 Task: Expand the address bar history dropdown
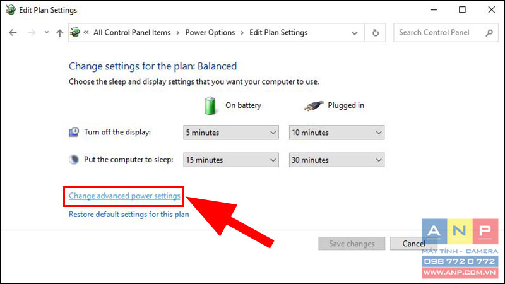tap(355, 33)
